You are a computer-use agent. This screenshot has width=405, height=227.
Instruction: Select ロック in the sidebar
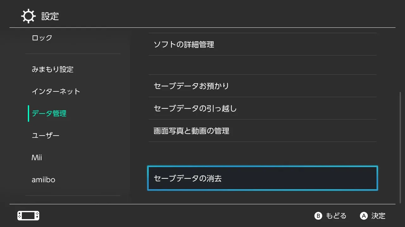(42, 38)
